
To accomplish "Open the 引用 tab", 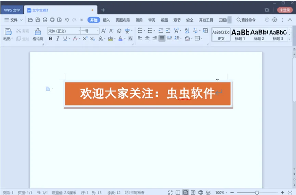I will tap(139, 20).
